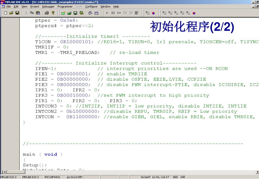The height and width of the screenshot is (179, 259).
Task: Click the horizontal scrollbar thumb
Action: pyautogui.click(x=16, y=172)
